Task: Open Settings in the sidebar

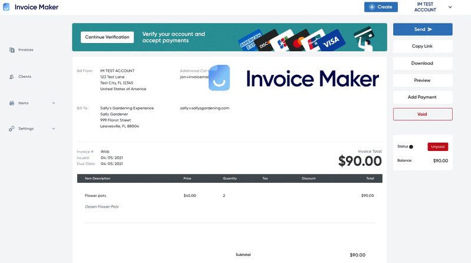Action: [26, 129]
